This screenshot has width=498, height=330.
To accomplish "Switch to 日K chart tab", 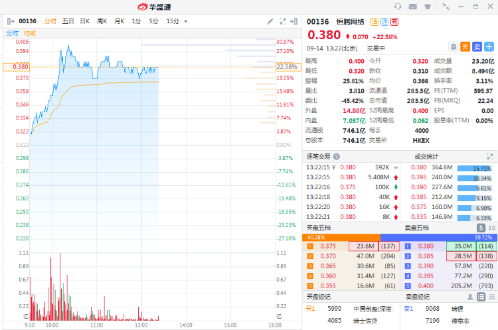I will 85,21.
